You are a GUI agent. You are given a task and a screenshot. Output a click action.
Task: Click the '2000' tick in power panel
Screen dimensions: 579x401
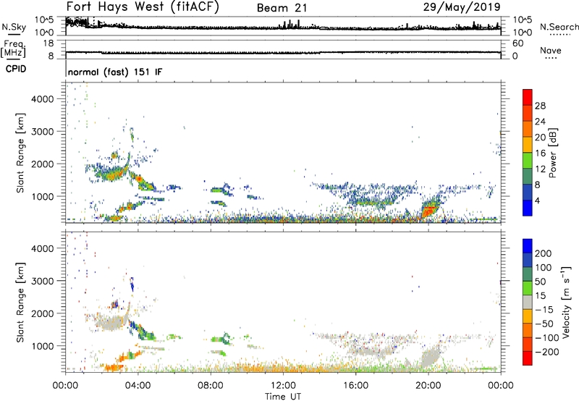(x=43, y=164)
